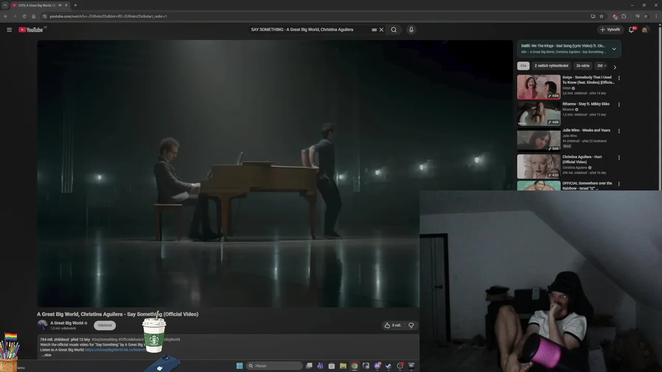
Task: Install app icon in address bar
Action: (593, 16)
